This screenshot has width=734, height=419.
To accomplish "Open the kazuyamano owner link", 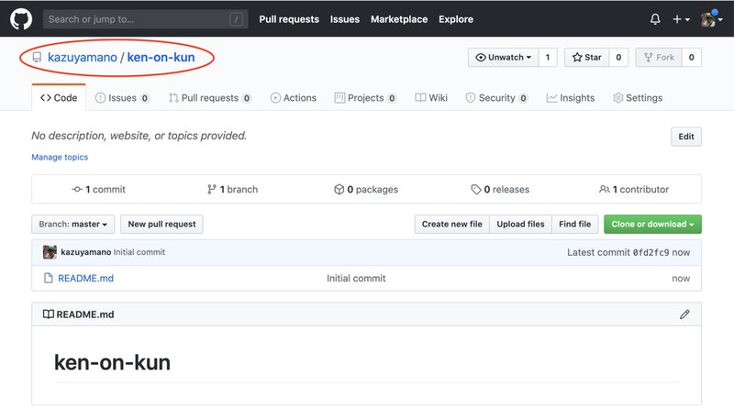I will (83, 58).
